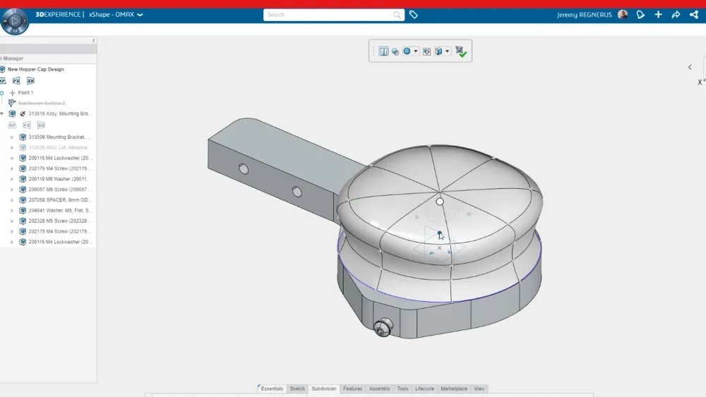Viewport: 706px width, 397px height.
Task: Click the blue sphere primitive icon
Action: tap(407, 51)
